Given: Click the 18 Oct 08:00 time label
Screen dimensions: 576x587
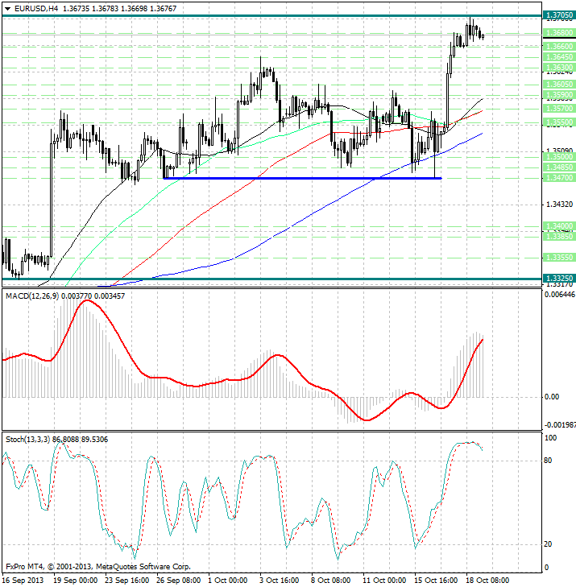Looking at the screenshot, I should [x=487, y=581].
